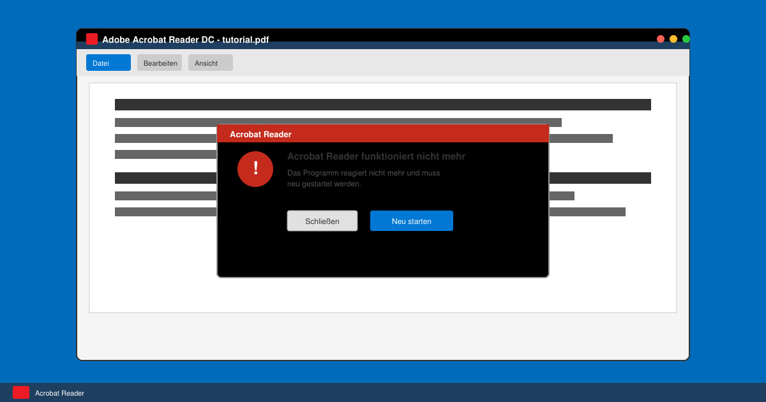Click the Acrobat Reader taskbar label
The height and width of the screenshot is (402, 766).
point(59,393)
